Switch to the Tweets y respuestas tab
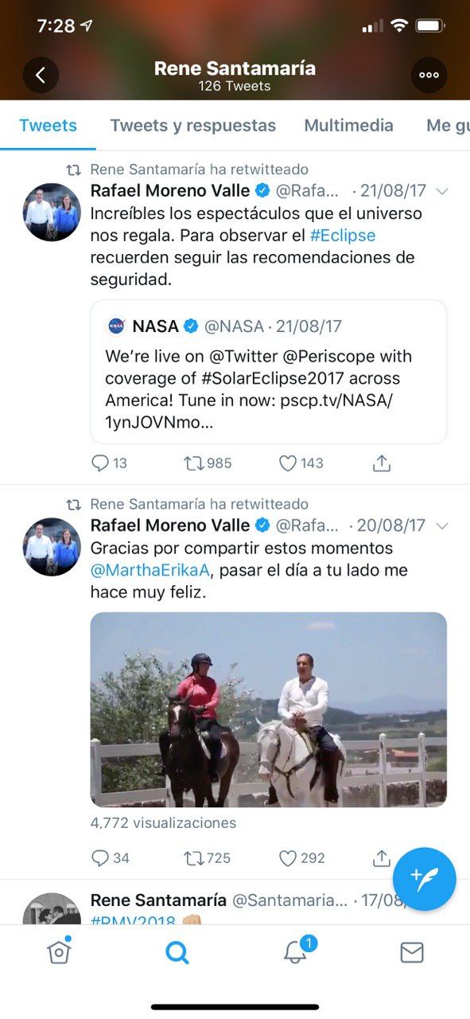 193,125
